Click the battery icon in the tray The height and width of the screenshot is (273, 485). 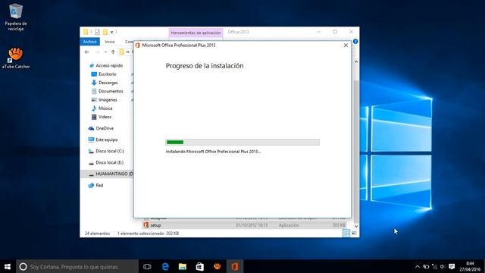(x=426, y=266)
